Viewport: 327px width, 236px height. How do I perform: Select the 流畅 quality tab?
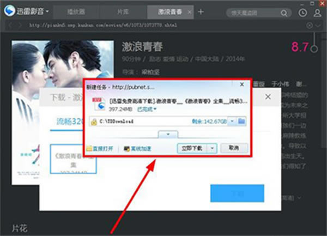[70, 122]
